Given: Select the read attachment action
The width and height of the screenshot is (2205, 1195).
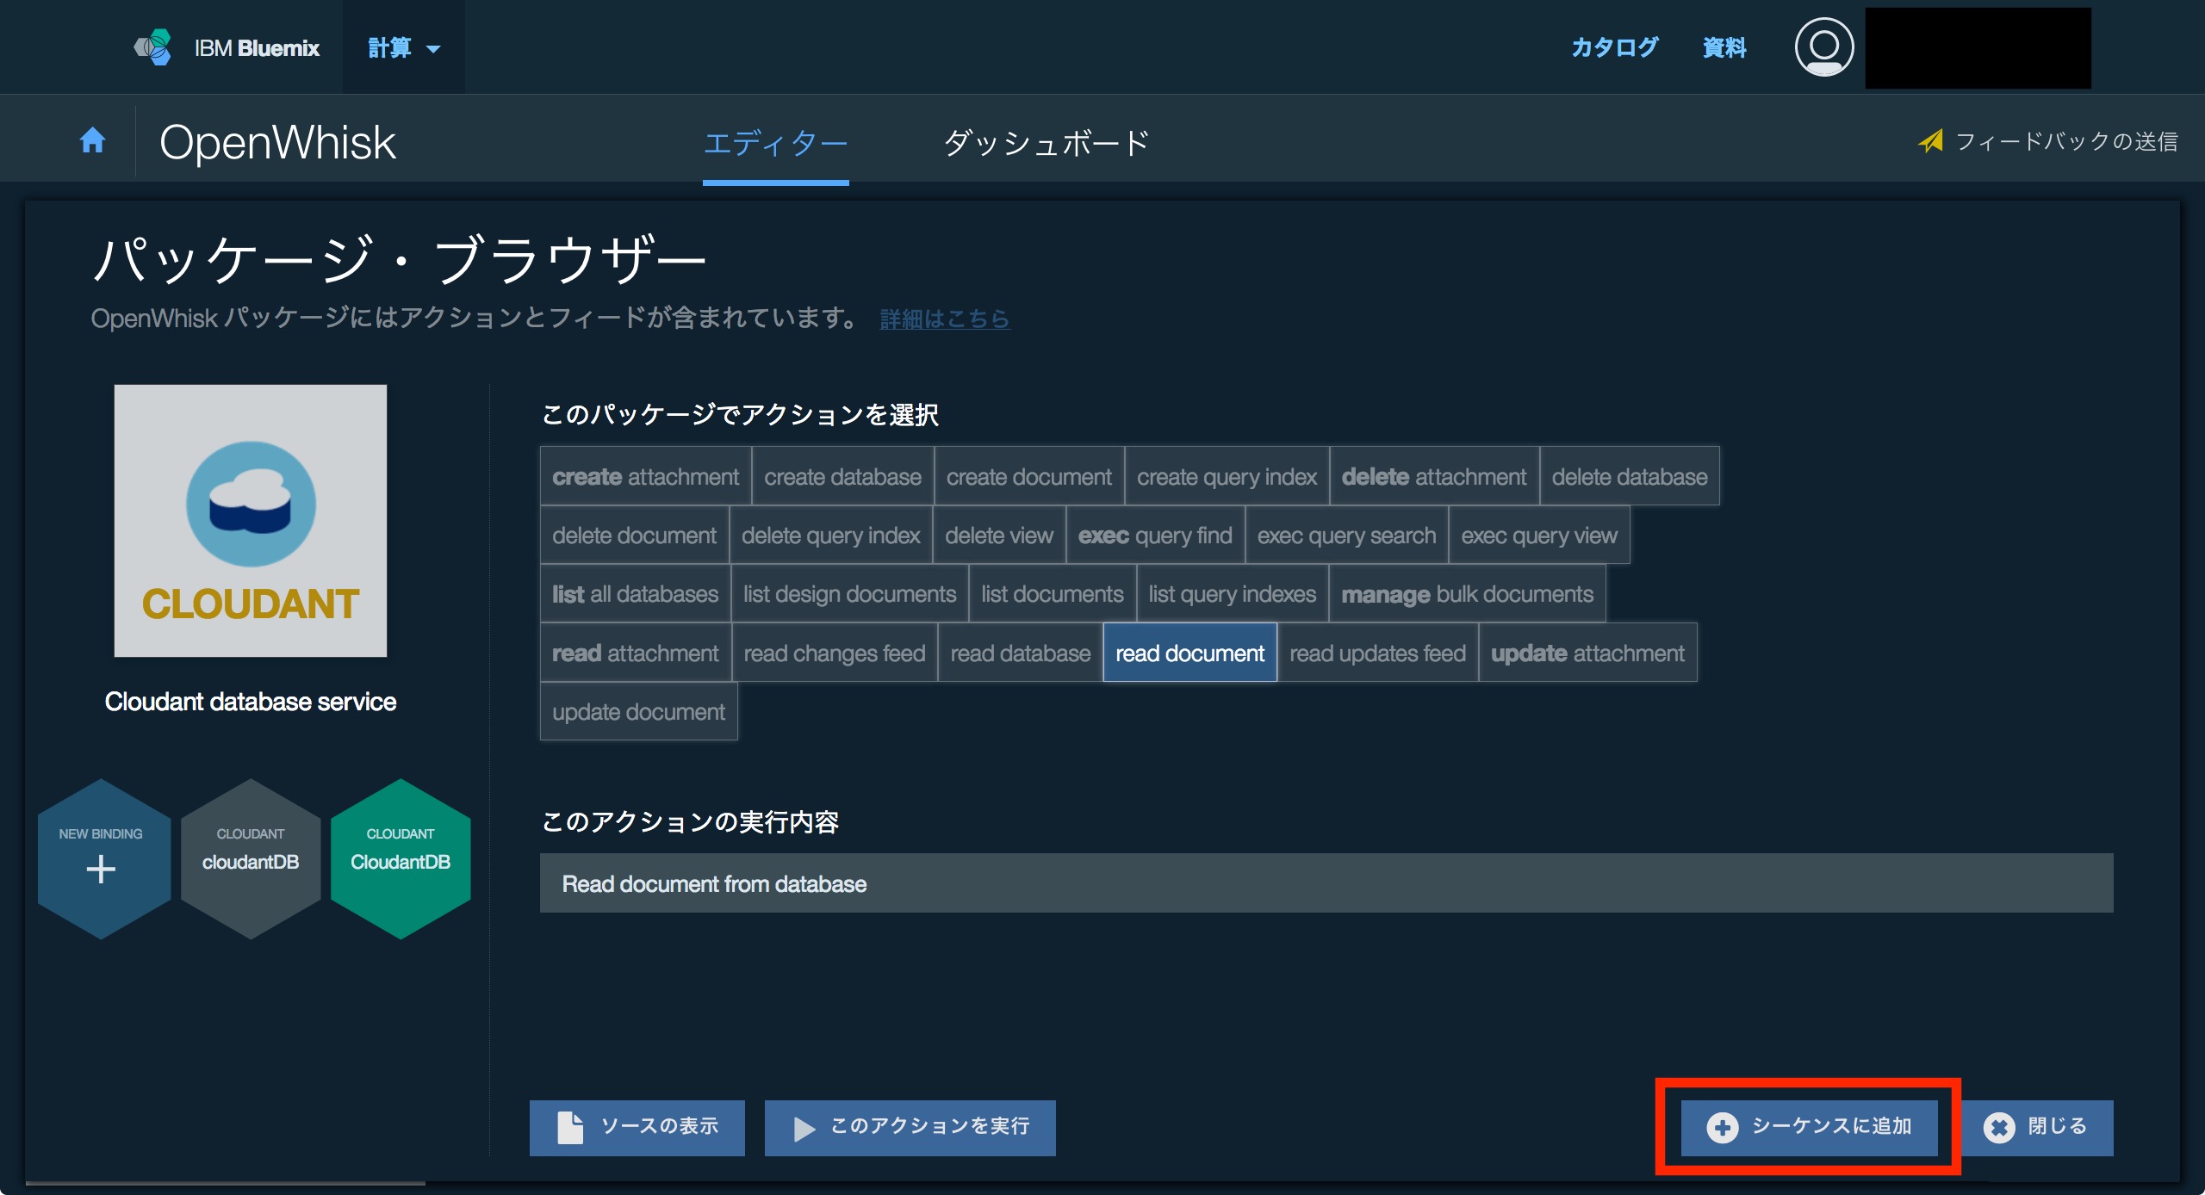Looking at the screenshot, I should 636,653.
